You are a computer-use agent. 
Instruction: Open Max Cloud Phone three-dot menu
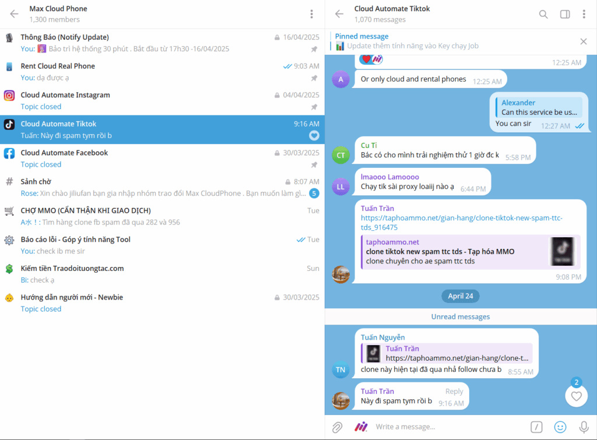point(311,14)
